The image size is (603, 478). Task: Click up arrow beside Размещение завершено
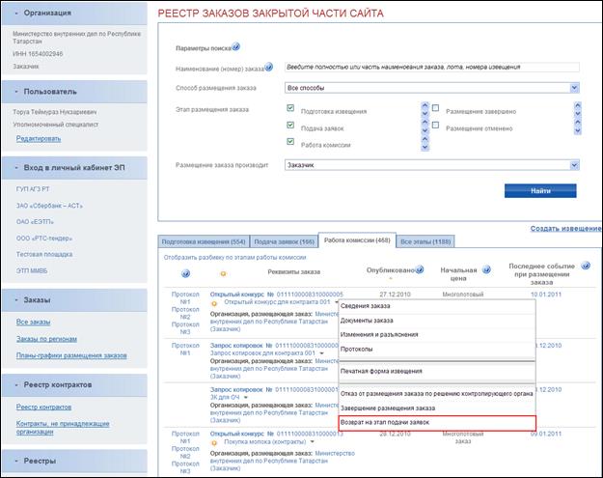coord(577,105)
